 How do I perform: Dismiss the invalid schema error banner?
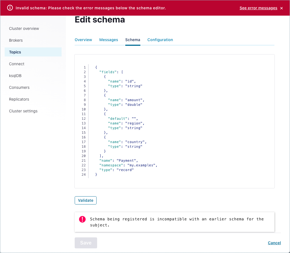pyautogui.click(x=282, y=8)
